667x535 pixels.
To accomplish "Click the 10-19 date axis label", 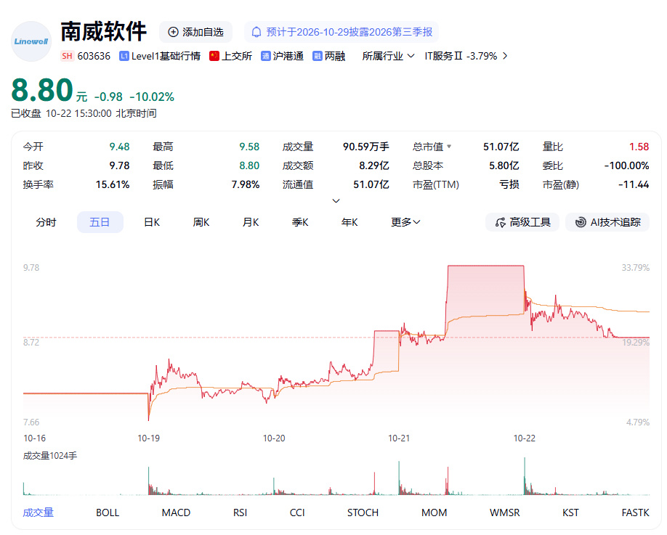I will [x=148, y=438].
